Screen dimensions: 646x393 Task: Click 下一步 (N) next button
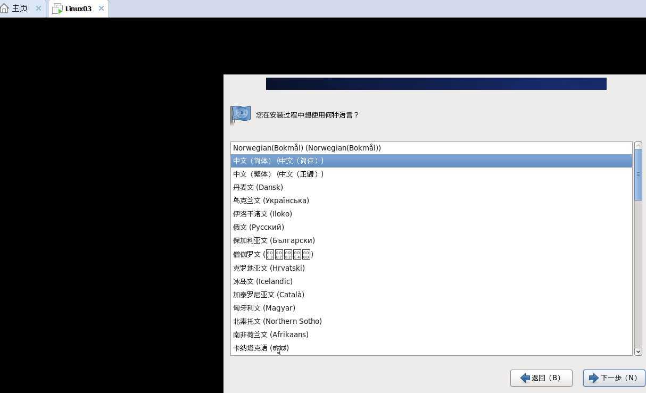[x=614, y=378]
